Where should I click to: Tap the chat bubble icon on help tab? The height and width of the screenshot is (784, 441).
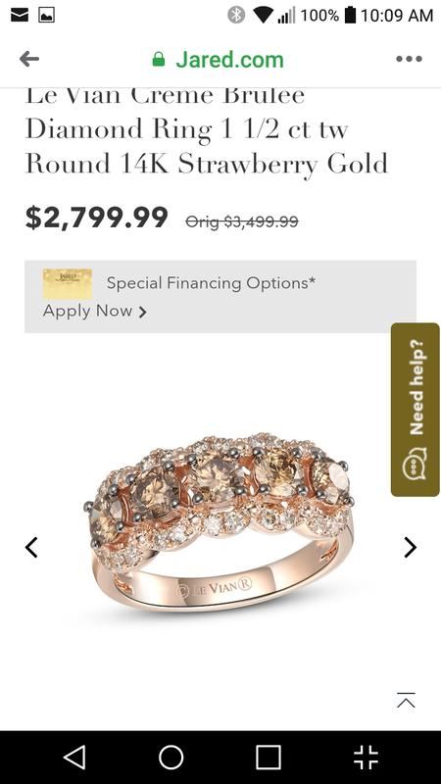[x=415, y=465]
